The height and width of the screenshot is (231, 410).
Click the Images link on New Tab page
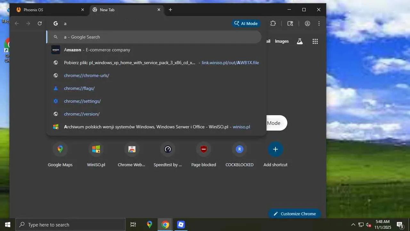282,41
